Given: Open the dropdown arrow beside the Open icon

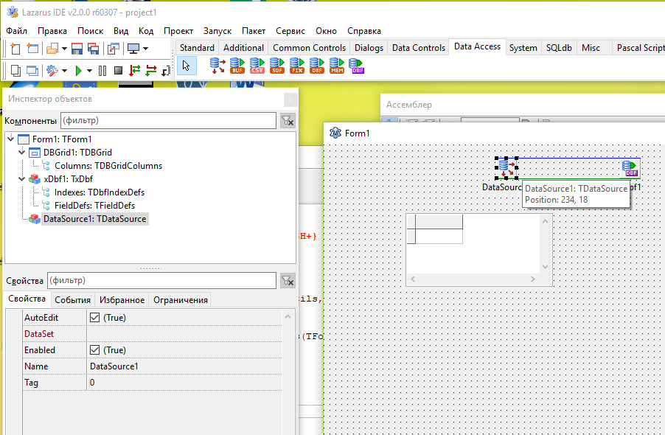Looking at the screenshot, I should [x=64, y=49].
